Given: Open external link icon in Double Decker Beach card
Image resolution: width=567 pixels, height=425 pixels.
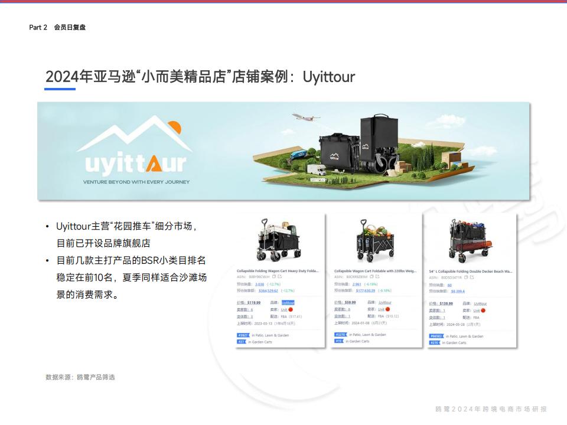Looking at the screenshot, I should pos(472,277).
